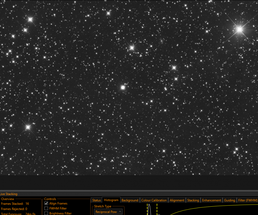The height and width of the screenshot is (215, 258).
Task: Click the round bright star at image center
Action: [x=123, y=87]
